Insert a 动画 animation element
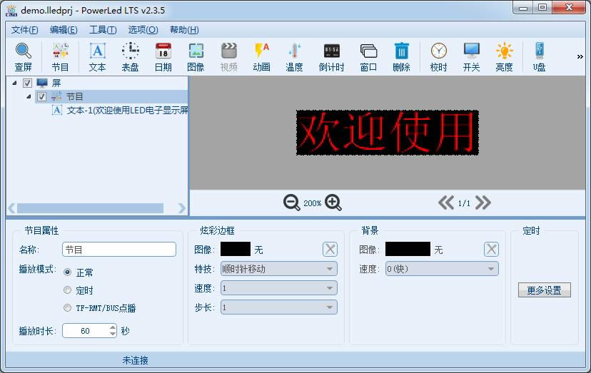Screen dimensions: 591x373 click(261, 57)
